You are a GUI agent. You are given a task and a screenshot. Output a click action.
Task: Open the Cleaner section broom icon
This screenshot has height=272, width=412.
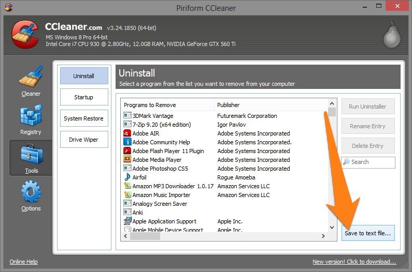point(31,78)
